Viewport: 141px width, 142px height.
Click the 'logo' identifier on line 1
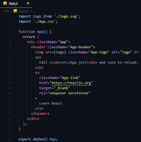pyautogui.click(x=37, y=16)
